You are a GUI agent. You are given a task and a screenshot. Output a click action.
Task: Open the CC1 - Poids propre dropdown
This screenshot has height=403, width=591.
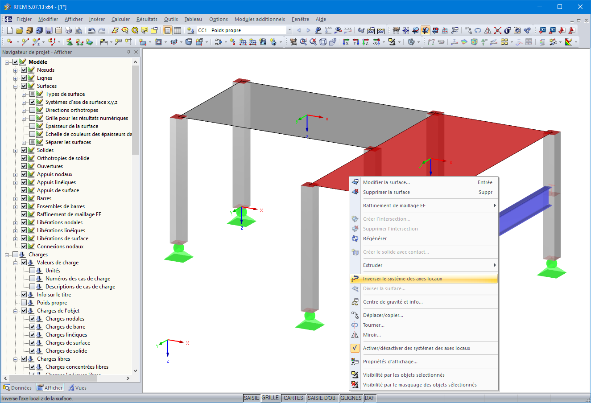coord(289,30)
